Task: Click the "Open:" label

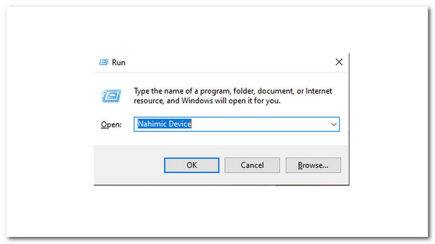Action: click(x=111, y=125)
